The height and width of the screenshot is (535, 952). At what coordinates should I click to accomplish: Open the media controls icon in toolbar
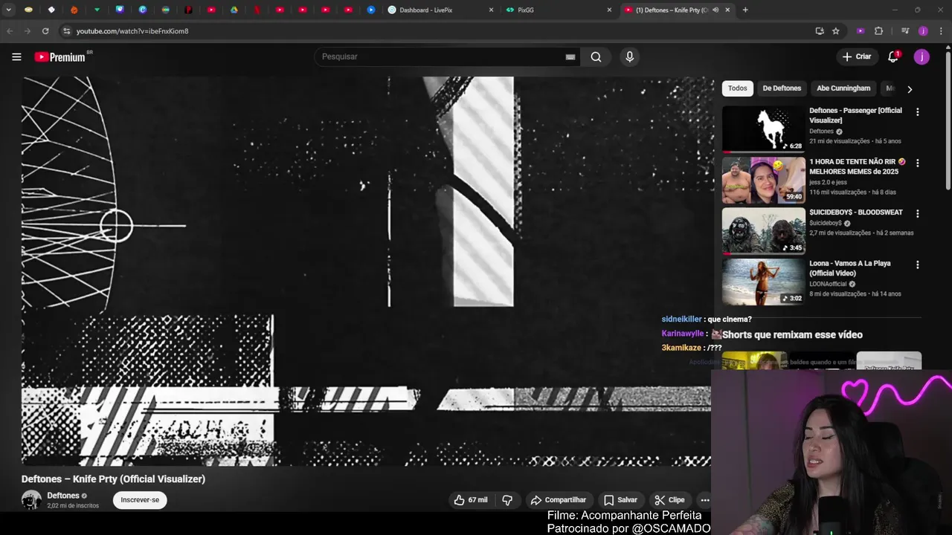905,31
